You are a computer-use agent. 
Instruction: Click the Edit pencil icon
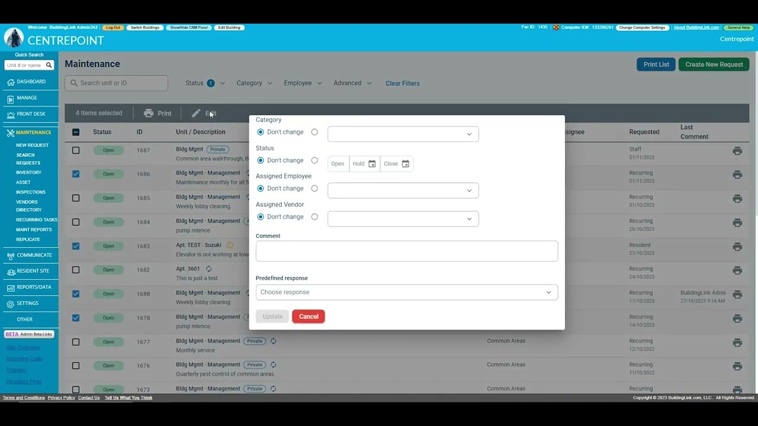tap(196, 113)
